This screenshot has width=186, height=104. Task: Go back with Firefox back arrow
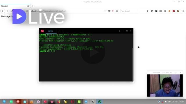pos(3,11)
